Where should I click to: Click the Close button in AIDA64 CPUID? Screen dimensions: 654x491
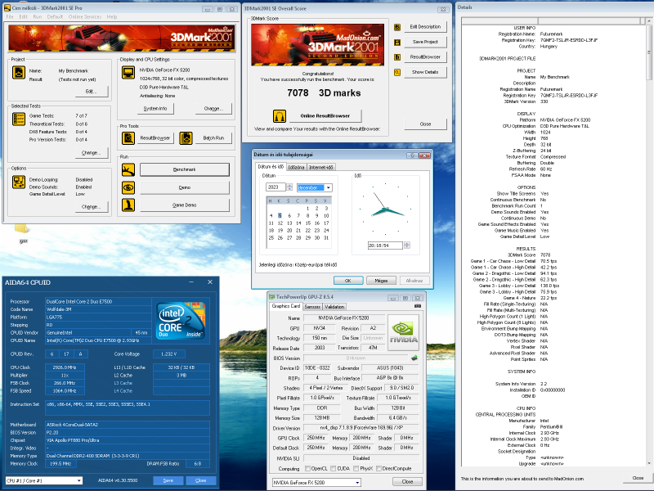[x=200, y=480]
